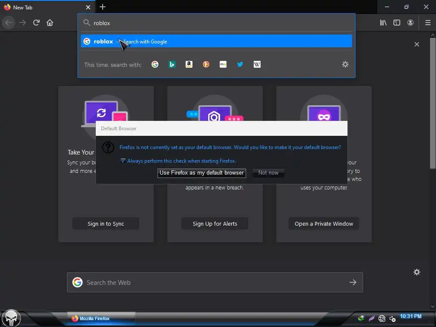Screen dimensions: 436x327
Task: Toggle the sidebars icon
Action: coord(397,23)
